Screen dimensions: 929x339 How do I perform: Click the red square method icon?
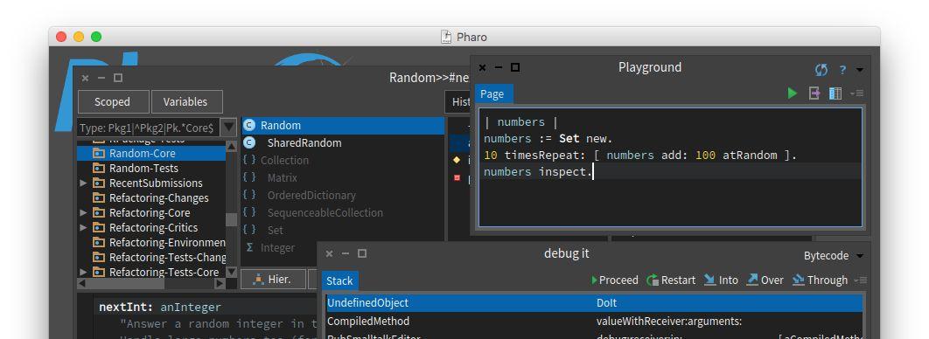457,177
